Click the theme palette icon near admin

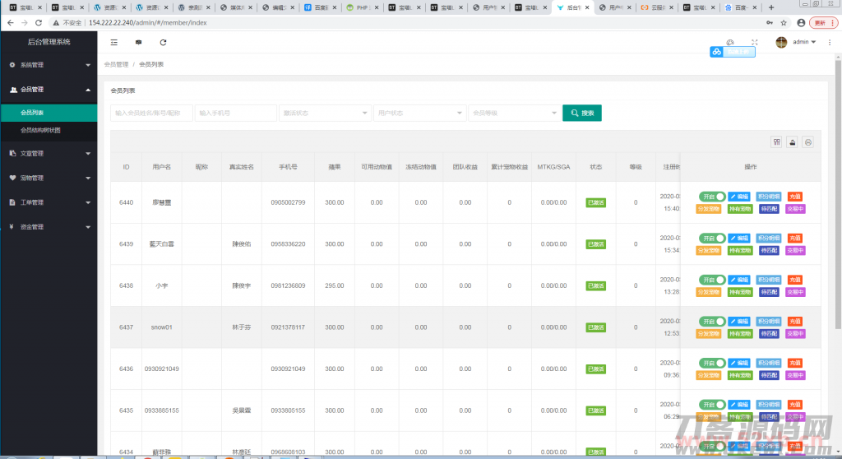tap(730, 42)
